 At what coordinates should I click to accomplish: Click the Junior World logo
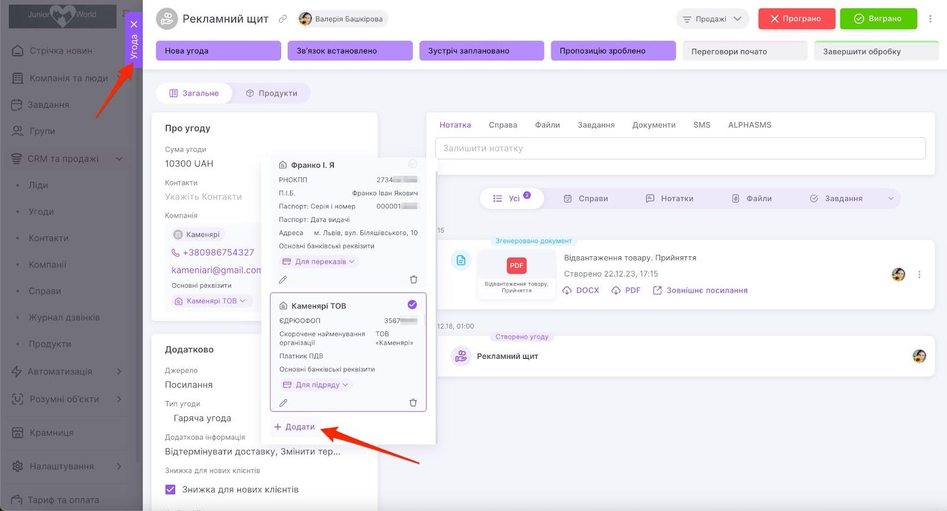62,15
